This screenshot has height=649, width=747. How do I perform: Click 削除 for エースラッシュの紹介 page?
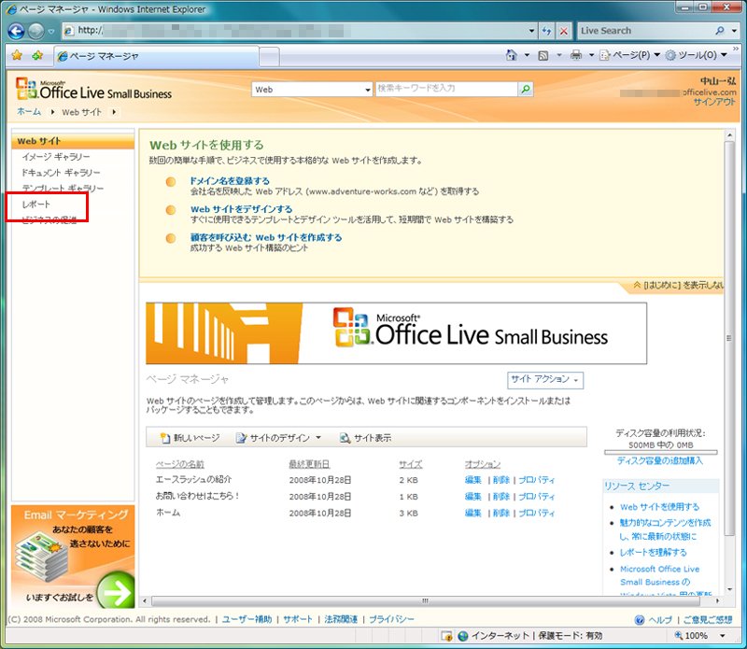point(501,480)
